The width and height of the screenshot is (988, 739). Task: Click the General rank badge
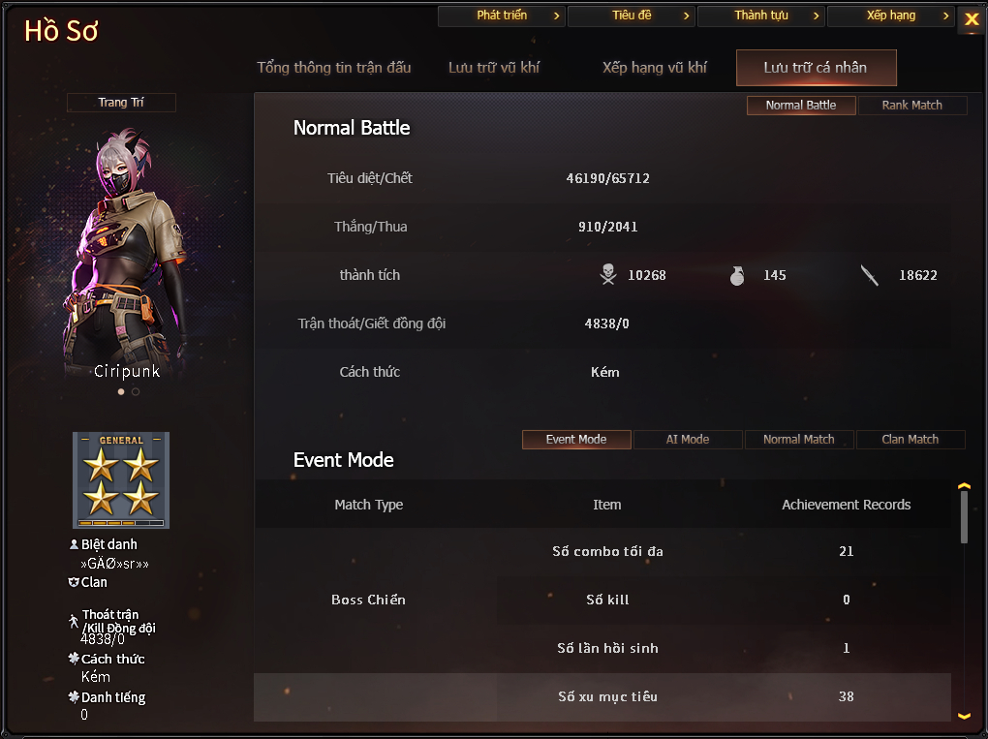pyautogui.click(x=121, y=480)
